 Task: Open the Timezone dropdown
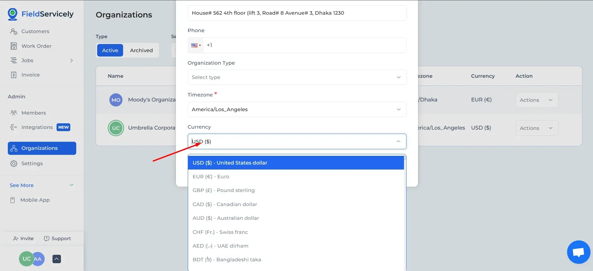click(x=296, y=110)
